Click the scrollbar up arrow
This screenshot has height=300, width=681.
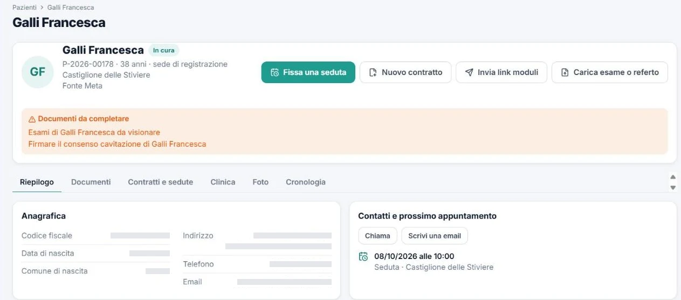673,177
